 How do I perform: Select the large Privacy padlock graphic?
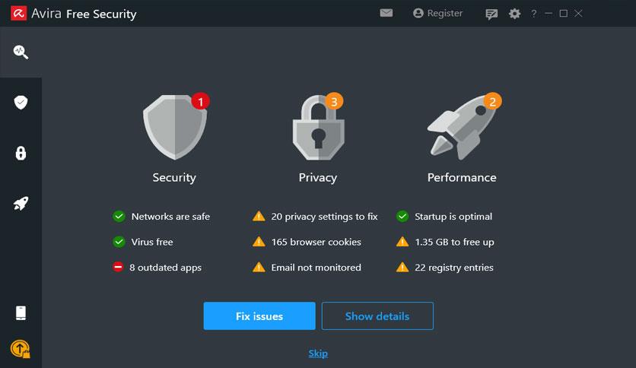(x=319, y=126)
